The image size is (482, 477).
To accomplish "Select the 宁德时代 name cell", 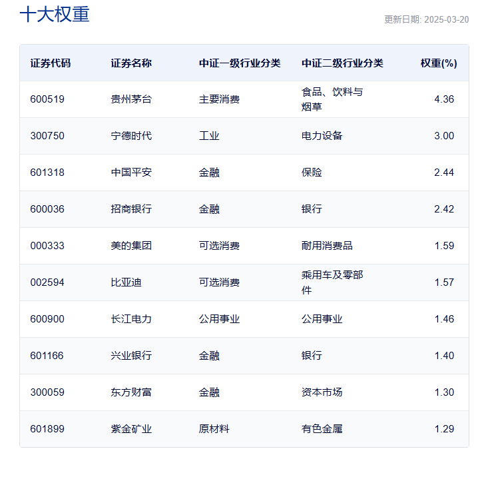I will 131,136.
